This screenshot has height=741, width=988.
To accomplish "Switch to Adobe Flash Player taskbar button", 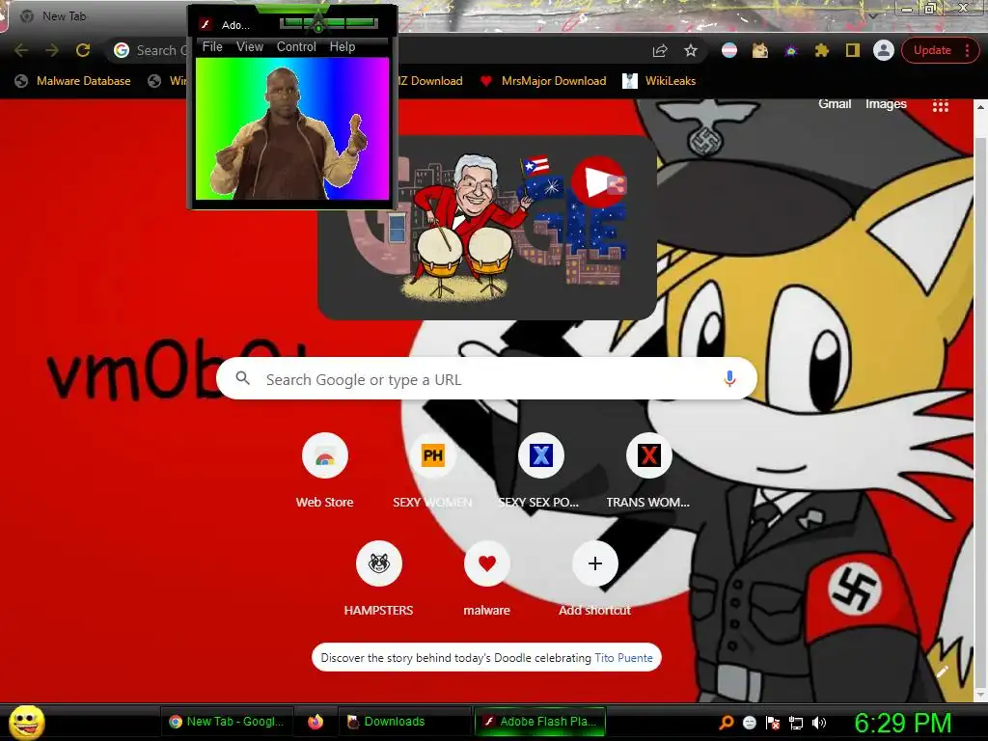I will [x=540, y=722].
